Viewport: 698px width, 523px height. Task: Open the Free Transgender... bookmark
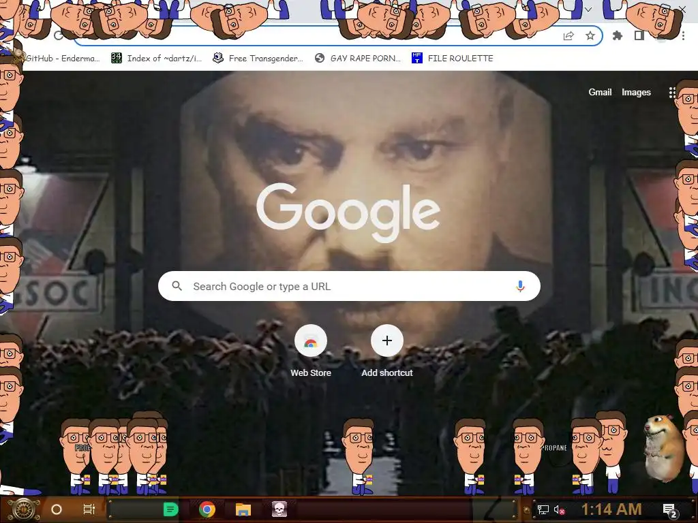tap(258, 59)
